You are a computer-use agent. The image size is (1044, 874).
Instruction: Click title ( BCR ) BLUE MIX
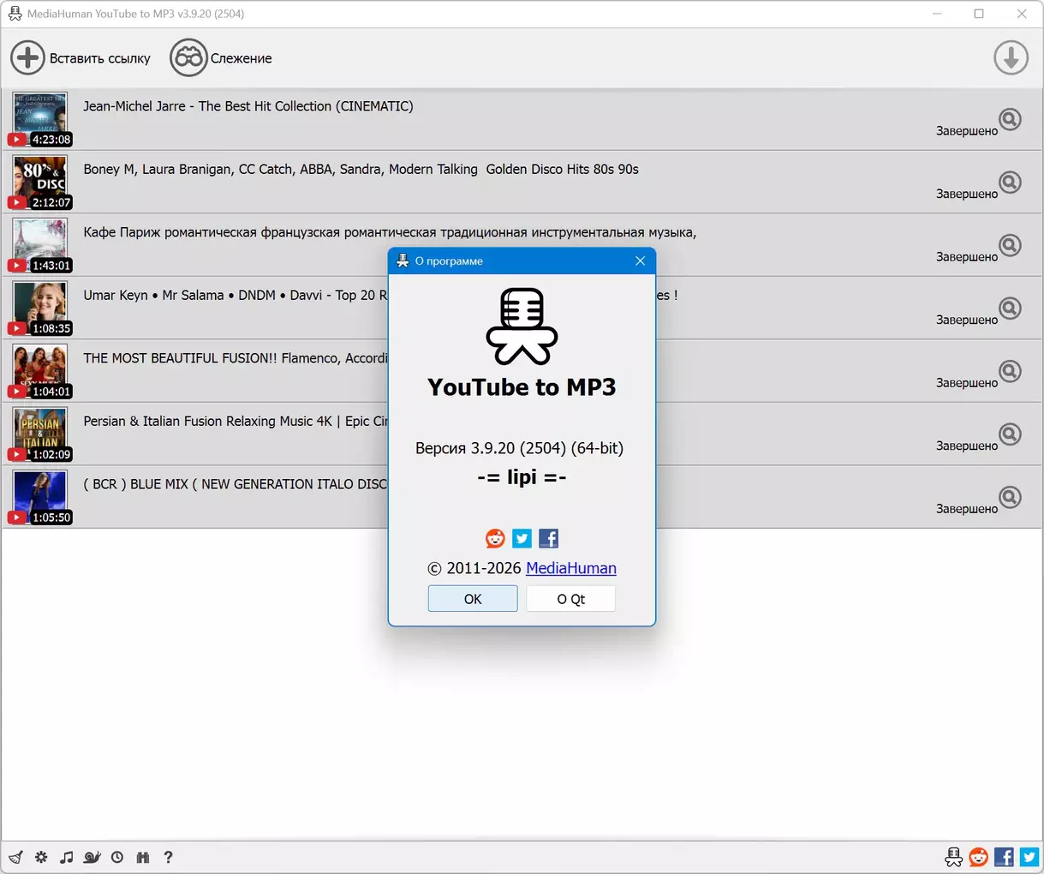point(236,484)
